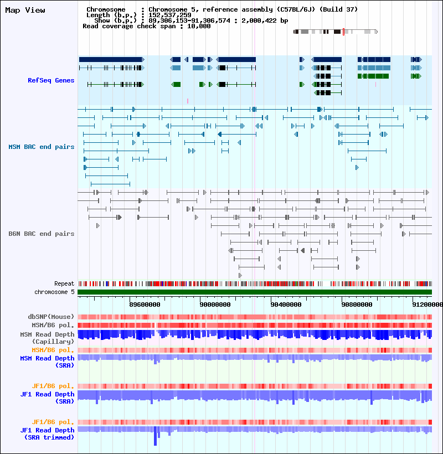Screen dimensions: 443x454
Task: Click ruler position 90000000
Action: 215,305
